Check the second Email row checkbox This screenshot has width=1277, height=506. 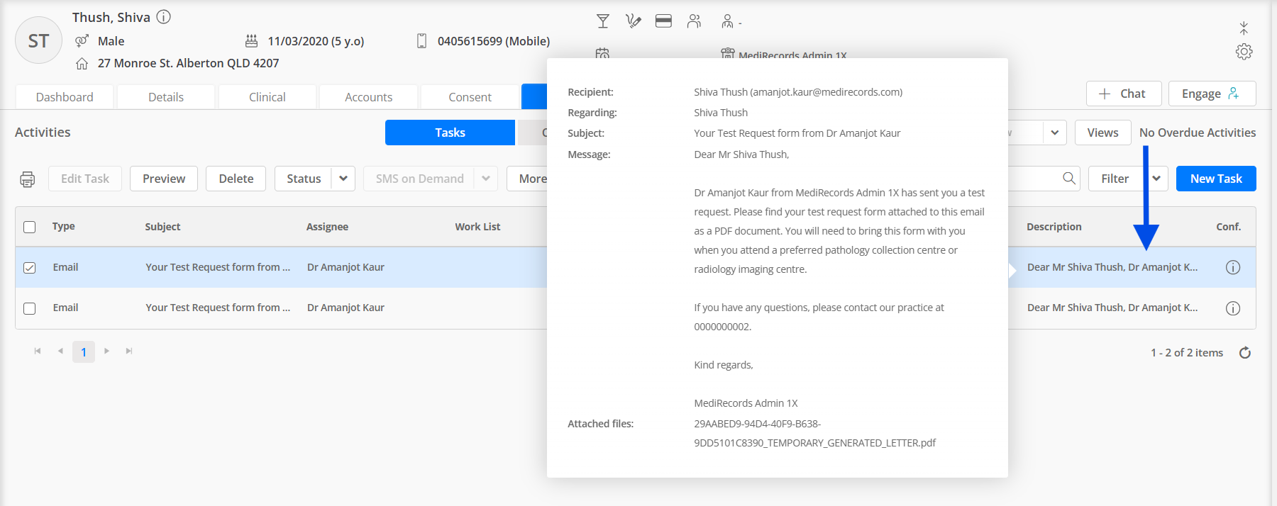(x=29, y=308)
